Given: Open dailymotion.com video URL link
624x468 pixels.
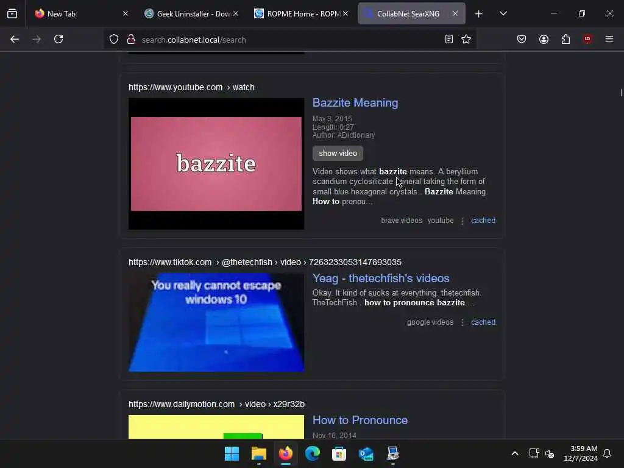Looking at the screenshot, I should click(216, 405).
